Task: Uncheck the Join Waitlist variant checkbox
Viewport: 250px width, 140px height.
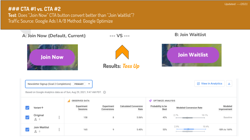Action: pyautogui.click(x=27, y=130)
